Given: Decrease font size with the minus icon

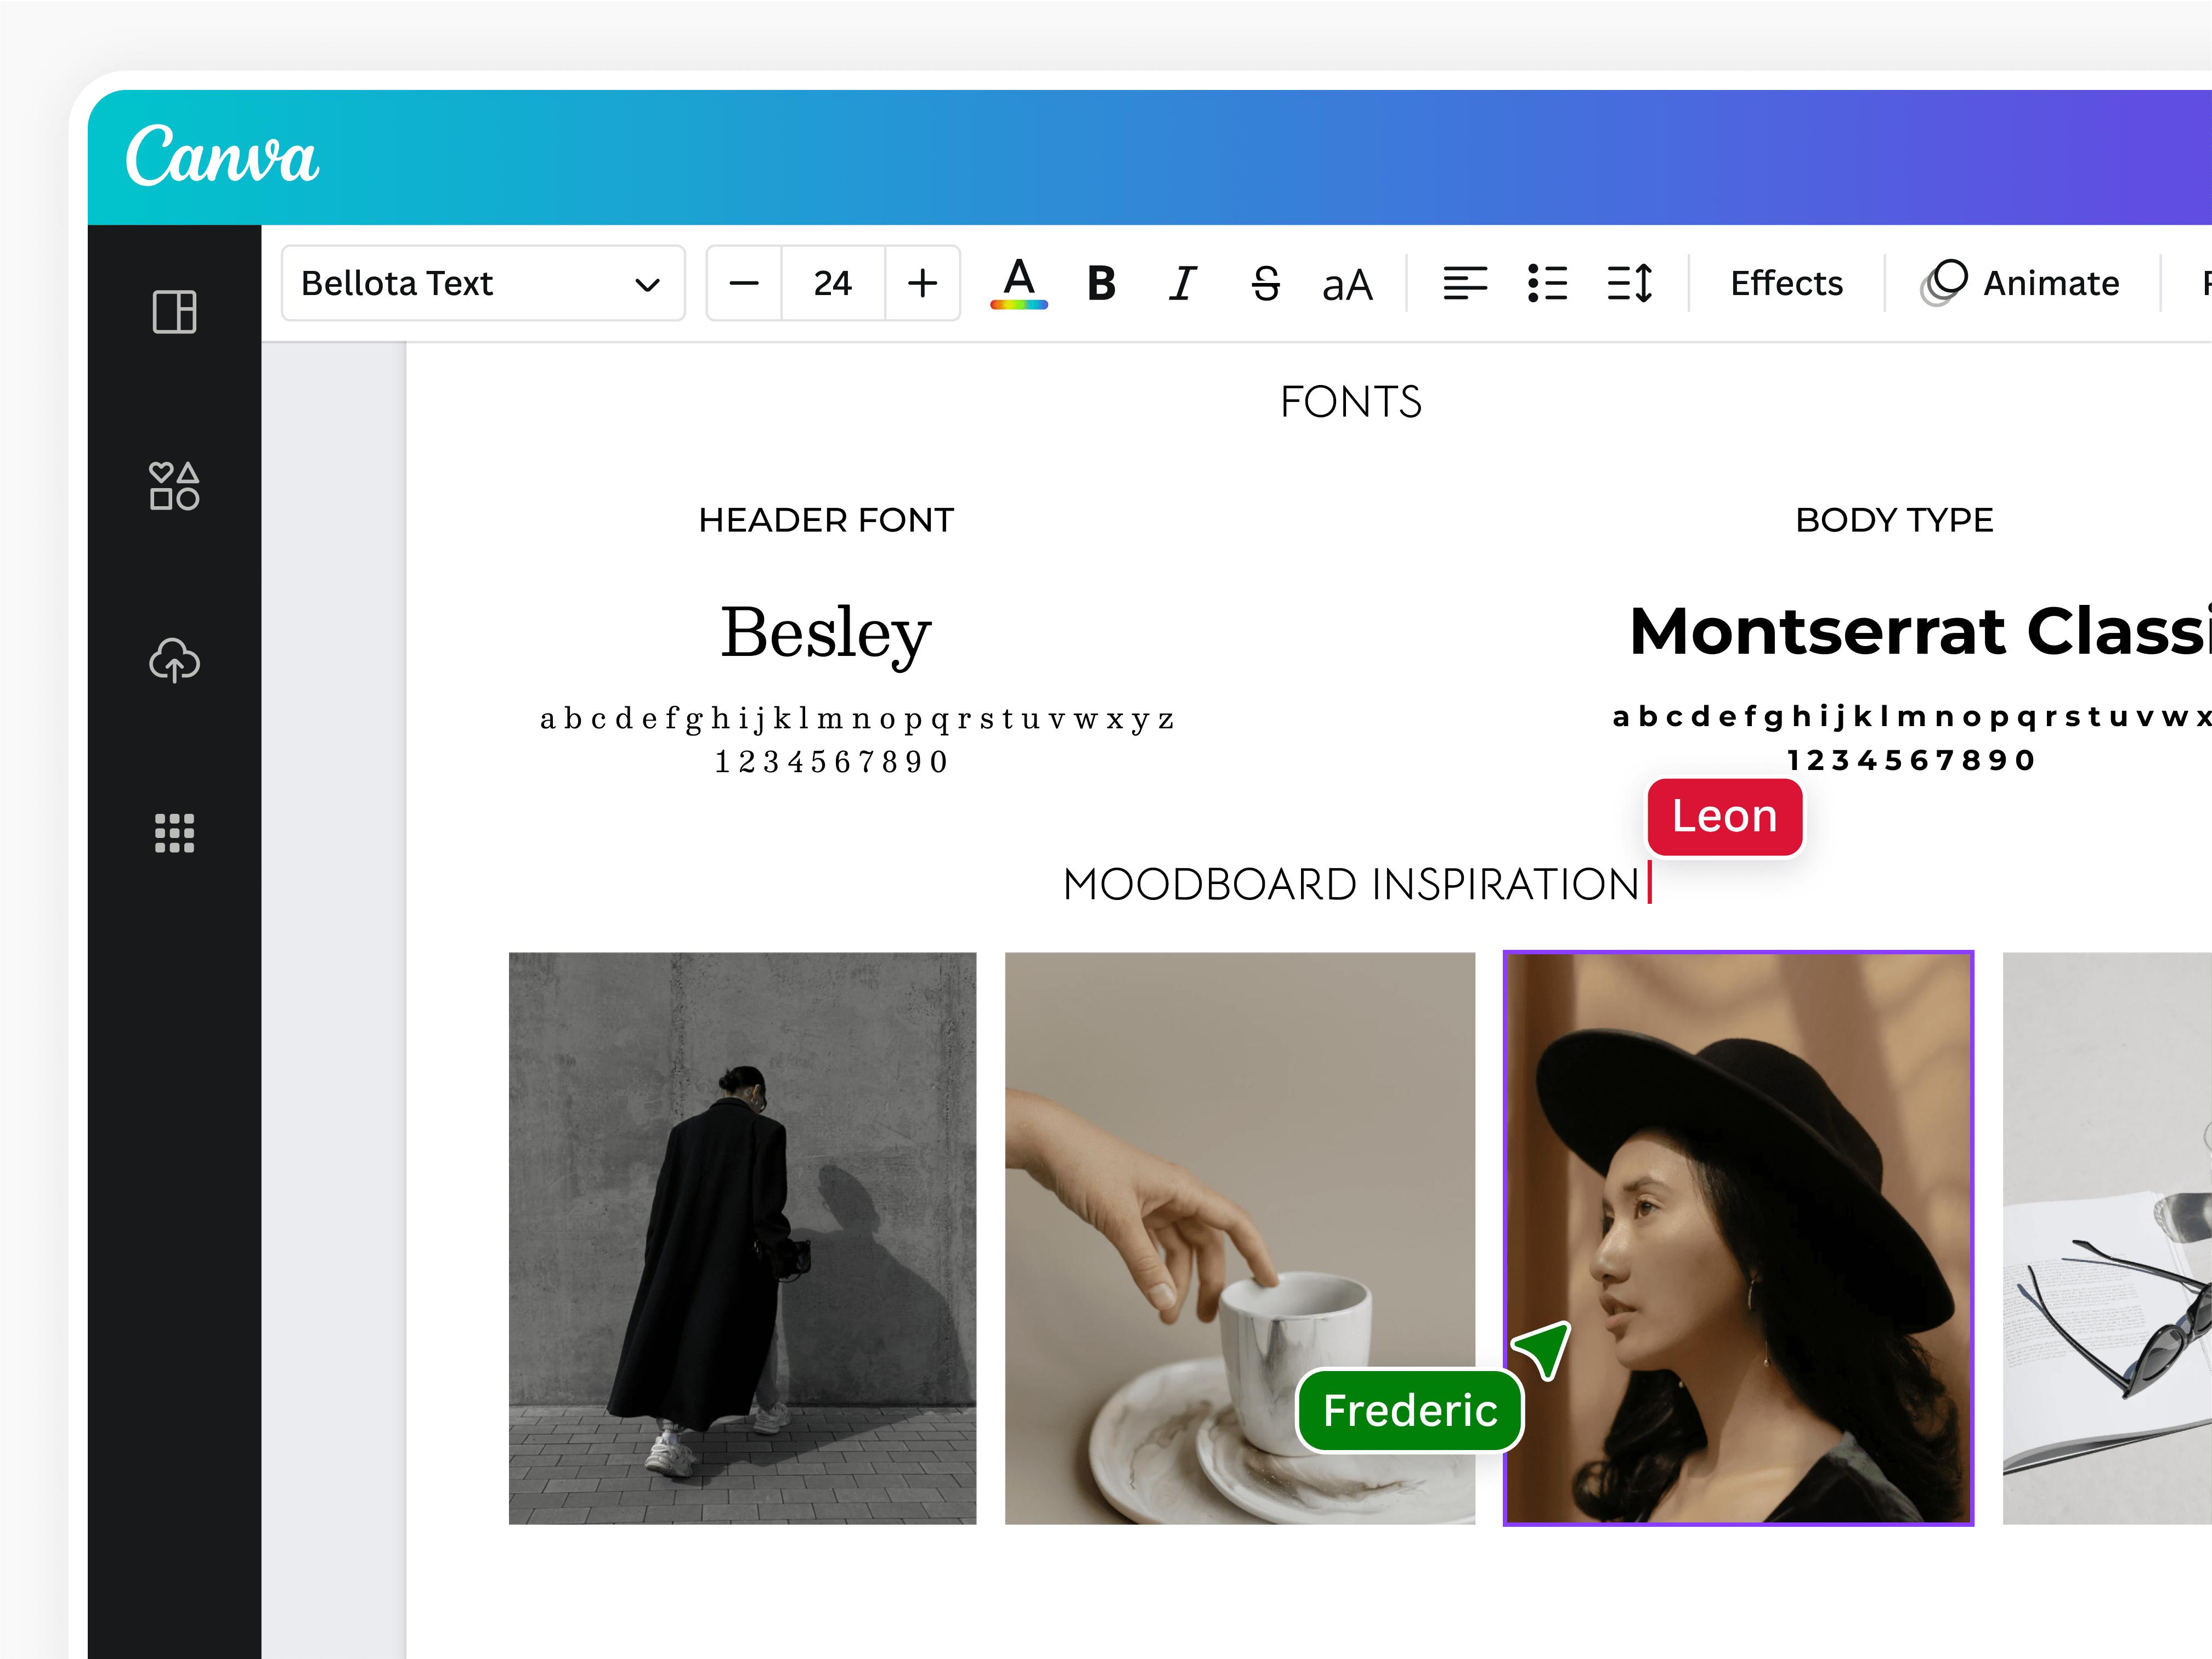Looking at the screenshot, I should click(x=743, y=284).
